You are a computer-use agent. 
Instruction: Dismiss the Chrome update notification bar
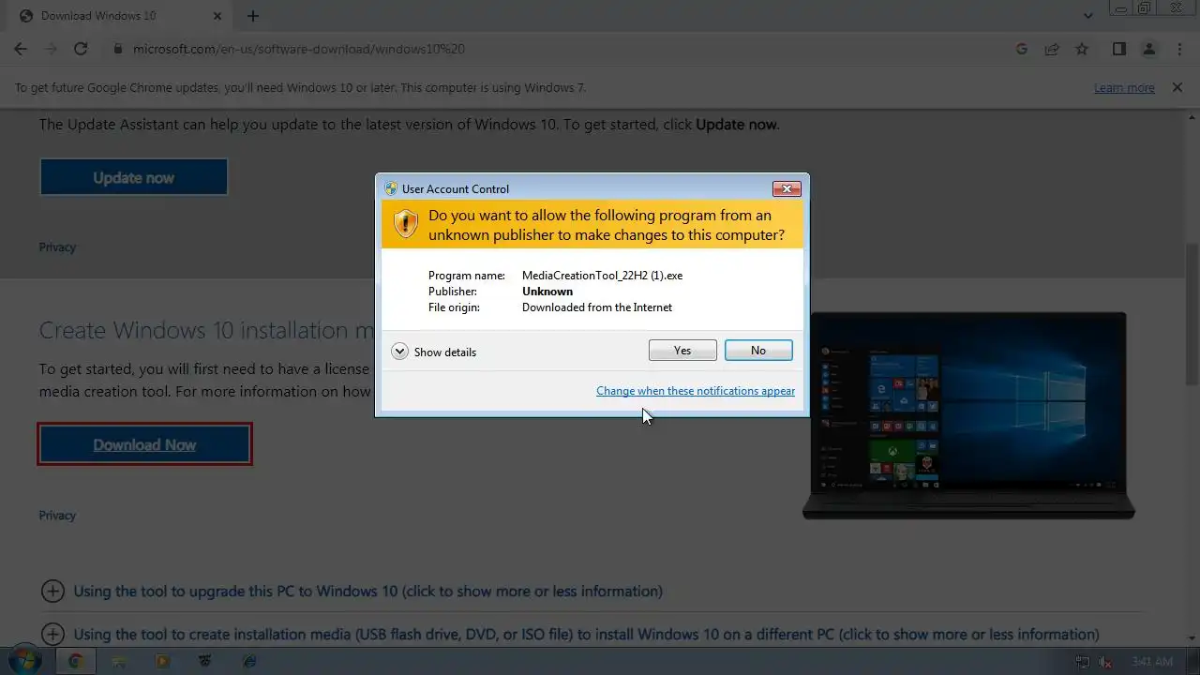(1177, 87)
